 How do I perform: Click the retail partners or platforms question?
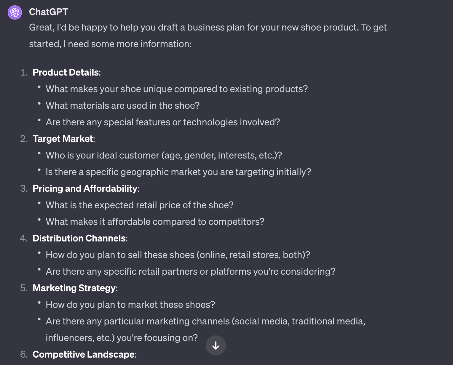click(x=191, y=271)
